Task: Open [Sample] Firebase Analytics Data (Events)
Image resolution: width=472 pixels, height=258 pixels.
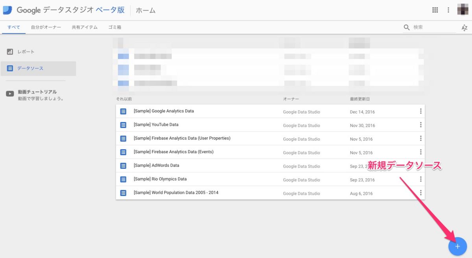Action: point(173,152)
